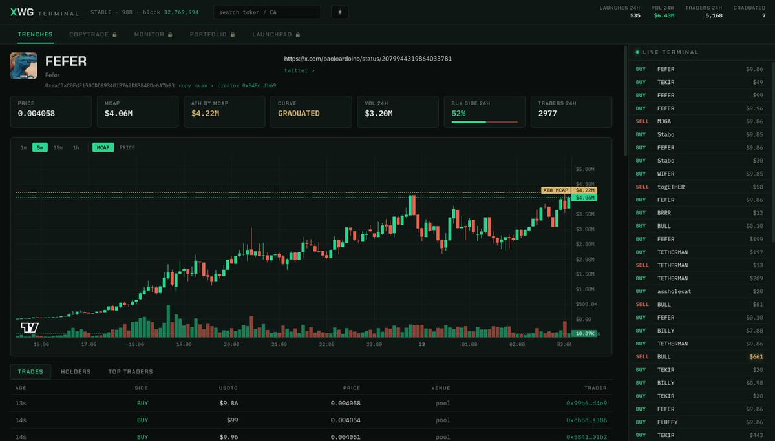Click the VOL 24H $6.43M header stat
Image resolution: width=775 pixels, height=441 pixels.
point(663,12)
